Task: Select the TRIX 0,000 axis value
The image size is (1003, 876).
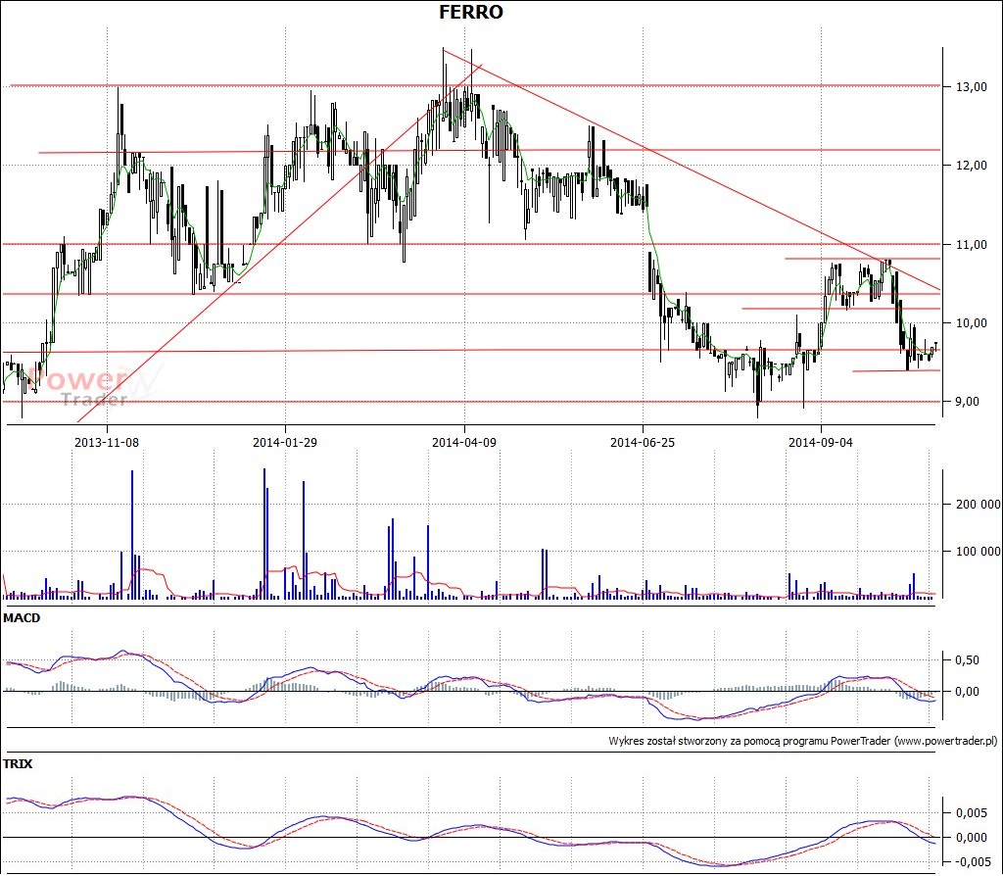Action: (x=971, y=838)
